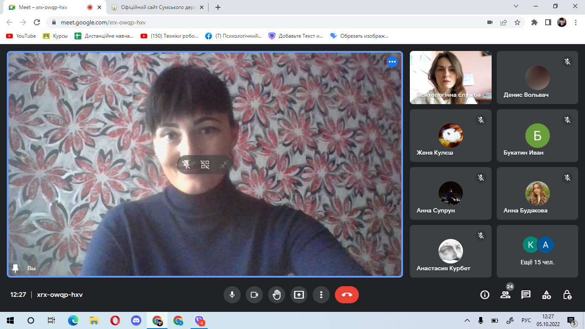Open Дистанційне навч... bookmark
This screenshot has width=585, height=329.
point(104,36)
